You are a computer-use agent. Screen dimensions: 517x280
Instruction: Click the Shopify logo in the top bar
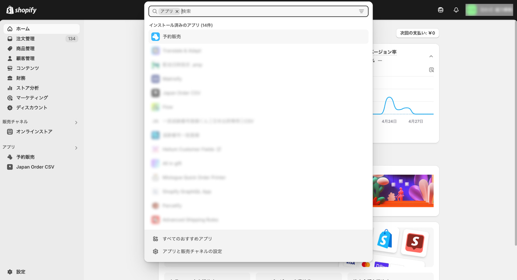(x=21, y=10)
